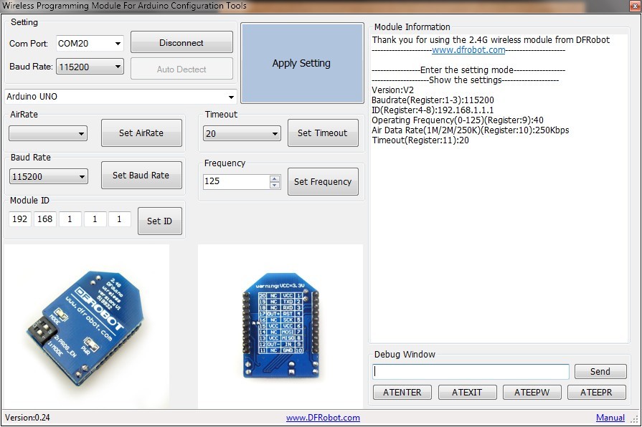This screenshot has height=427, width=642.
Task: Click the Operating Frequency register line
Action: 458,120
